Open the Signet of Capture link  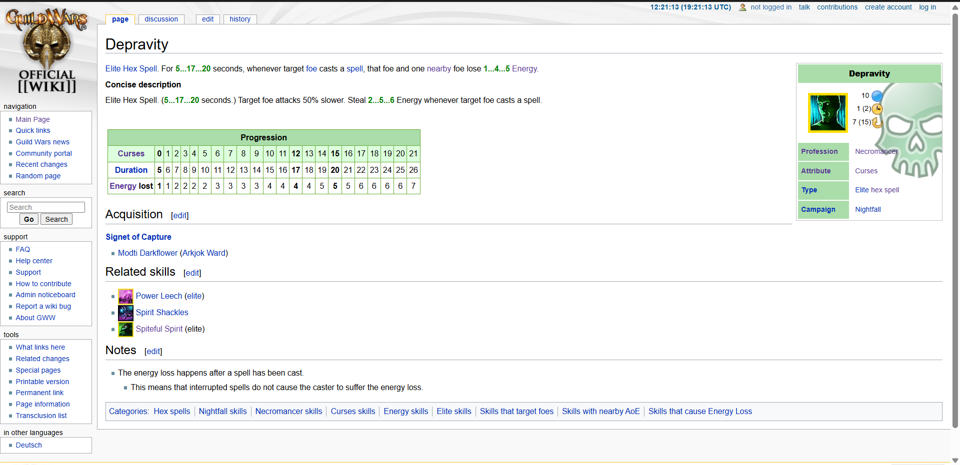138,237
